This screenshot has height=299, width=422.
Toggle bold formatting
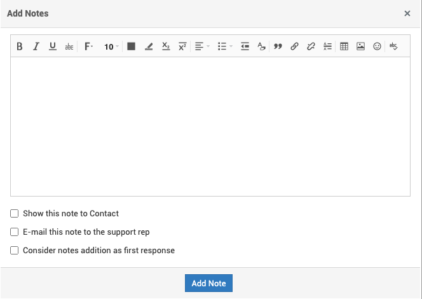[20, 46]
